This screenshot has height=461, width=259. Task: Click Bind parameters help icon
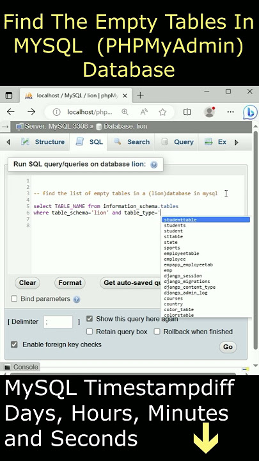click(76, 299)
